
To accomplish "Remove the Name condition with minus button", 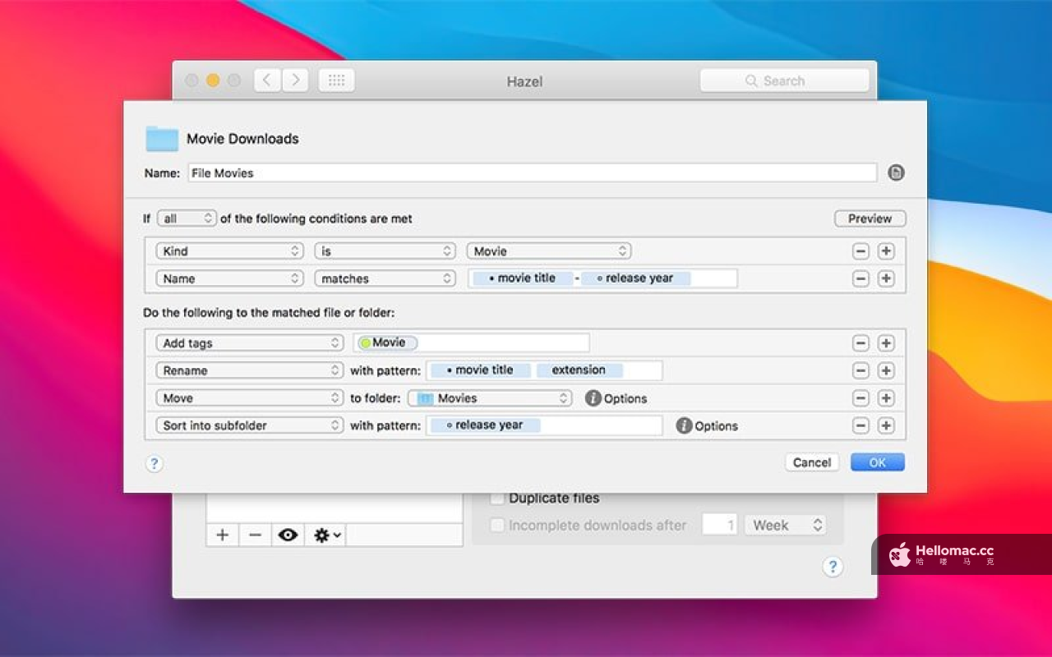I will pyautogui.click(x=861, y=278).
